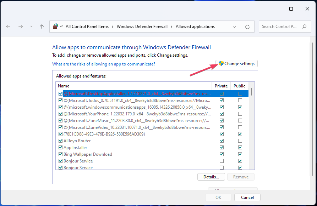Screen dimensions: 317x206
Task: Click the apps list scrollbar thumb
Action: pos(251,92)
